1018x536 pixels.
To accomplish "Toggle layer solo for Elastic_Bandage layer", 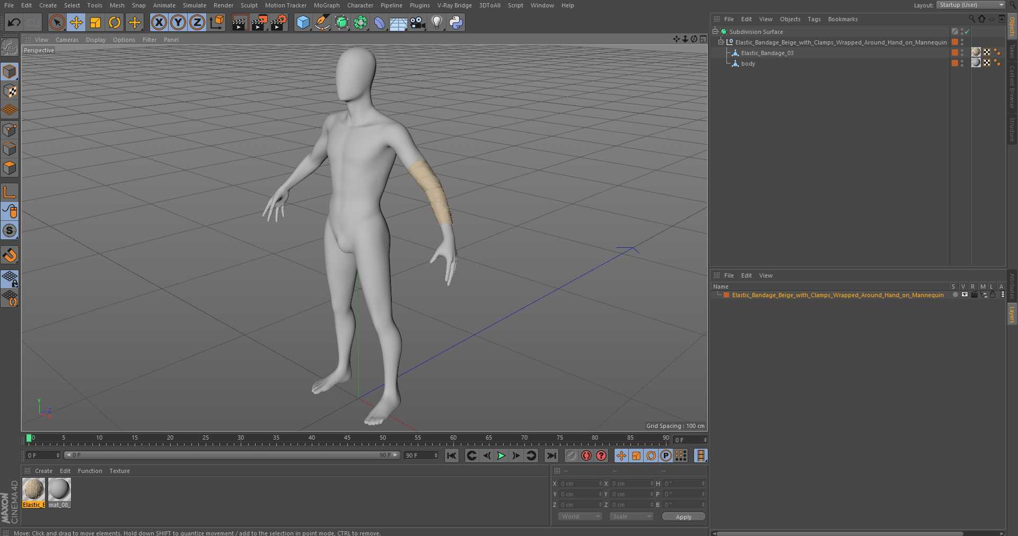I will point(955,295).
